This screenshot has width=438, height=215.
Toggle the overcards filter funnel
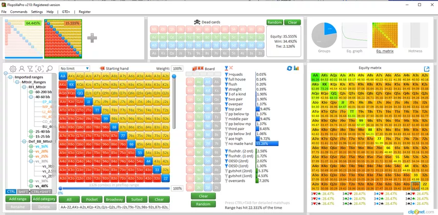pyautogui.click(x=227, y=181)
